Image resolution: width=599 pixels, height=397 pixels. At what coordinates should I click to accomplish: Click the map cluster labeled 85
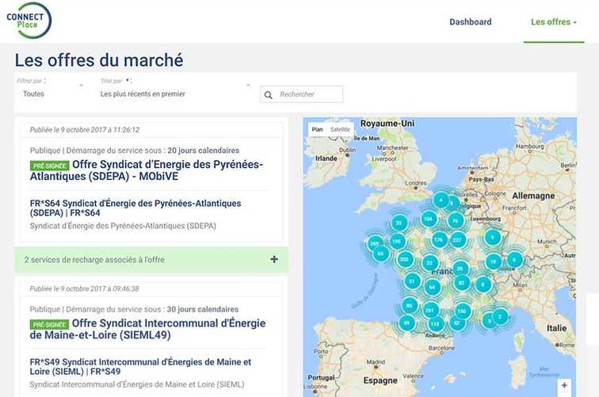410,306
